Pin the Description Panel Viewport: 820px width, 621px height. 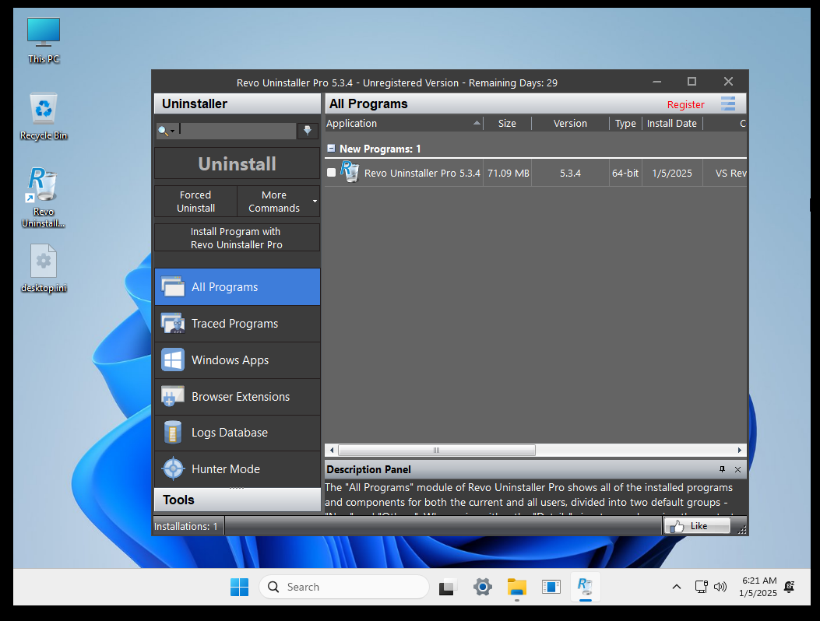pyautogui.click(x=722, y=469)
